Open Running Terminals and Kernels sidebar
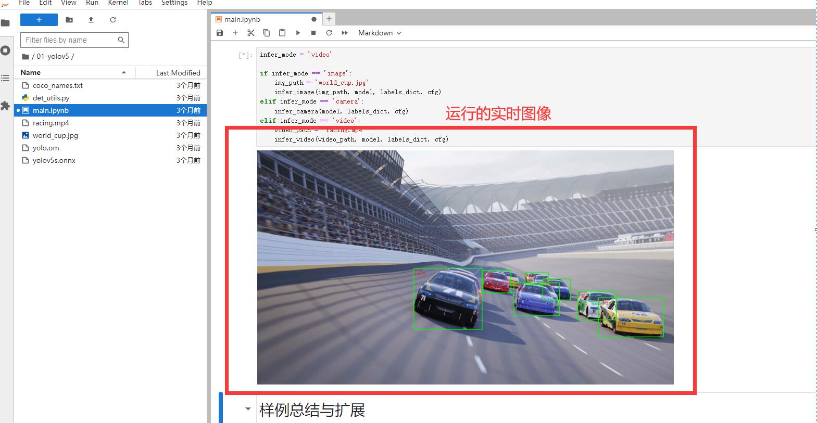This screenshot has height=423, width=817. [x=6, y=50]
